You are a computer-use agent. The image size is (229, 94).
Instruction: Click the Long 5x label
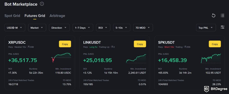(93, 47)
